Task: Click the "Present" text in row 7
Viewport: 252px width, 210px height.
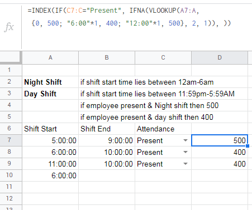Action: tap(150, 140)
